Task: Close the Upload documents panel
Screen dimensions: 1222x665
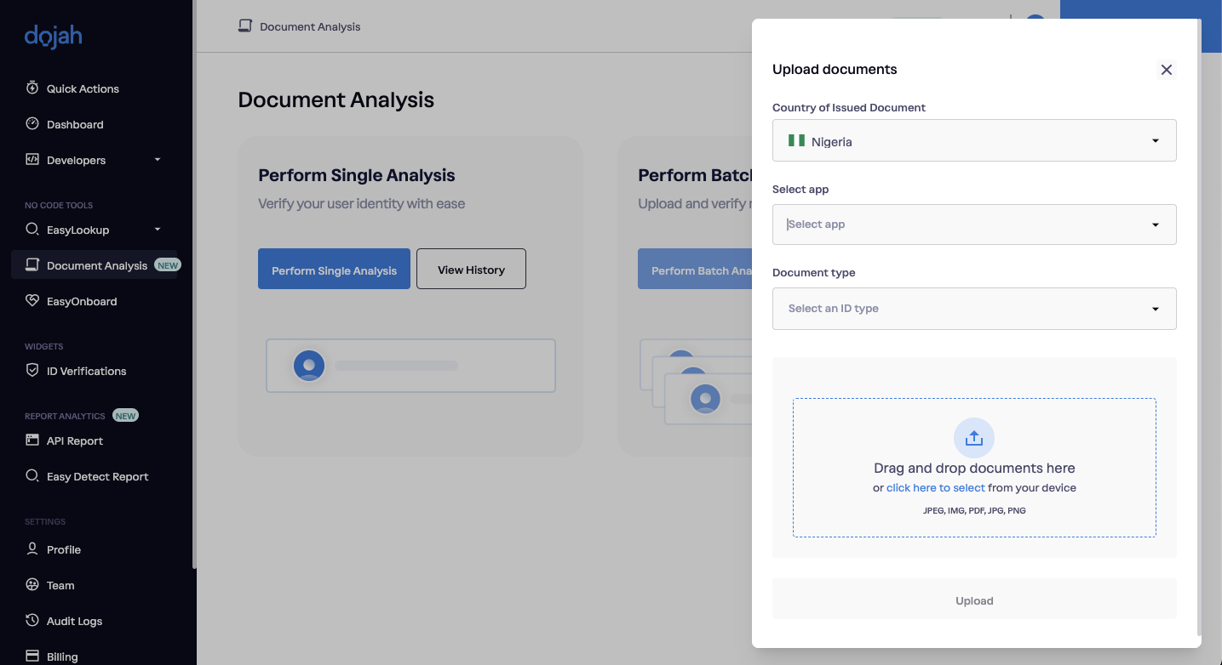Action: point(1166,70)
